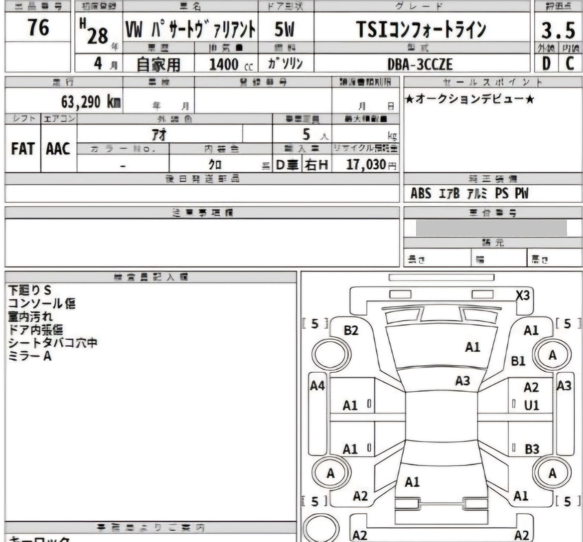
Task: Select "PS" in the equipment row
Action: pos(502,193)
